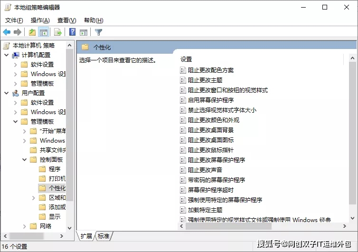The width and height of the screenshot is (358, 252).
Task: Click the 用户配置 user icon
Action: [x=16, y=93]
